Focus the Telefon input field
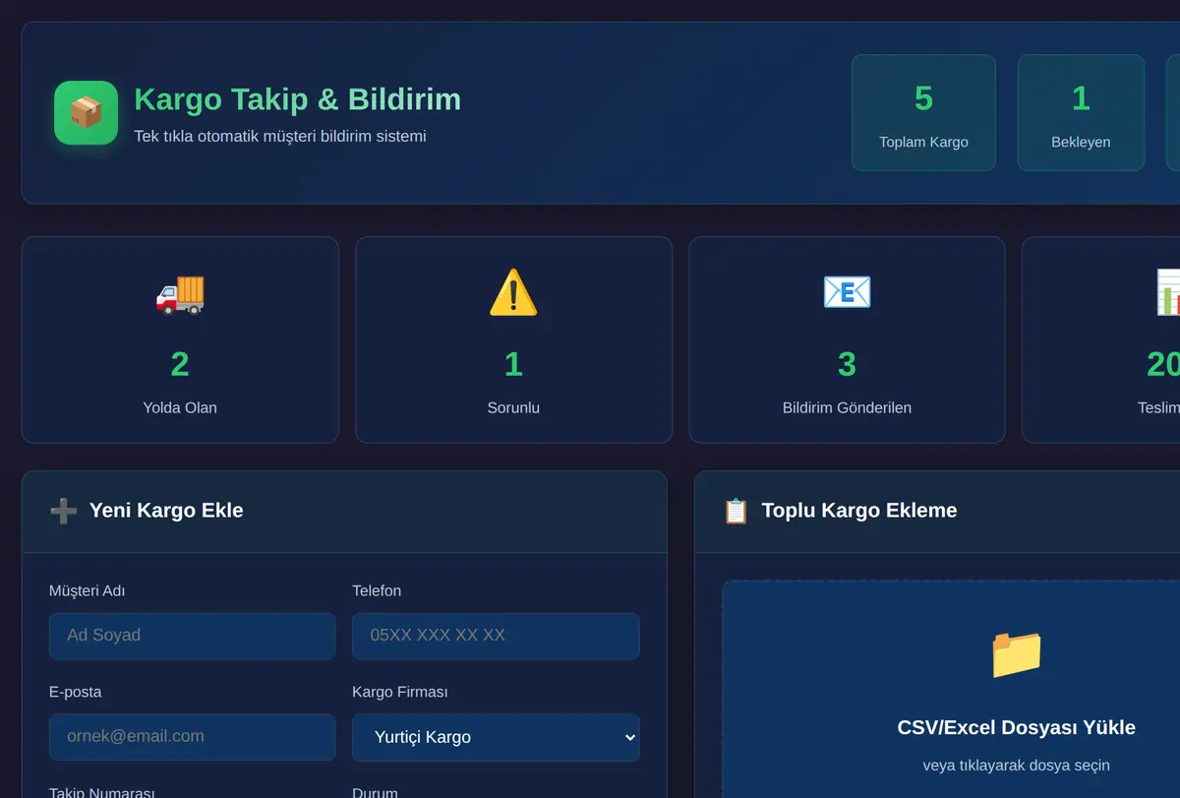Viewport: 1180px width, 798px height. (x=496, y=636)
